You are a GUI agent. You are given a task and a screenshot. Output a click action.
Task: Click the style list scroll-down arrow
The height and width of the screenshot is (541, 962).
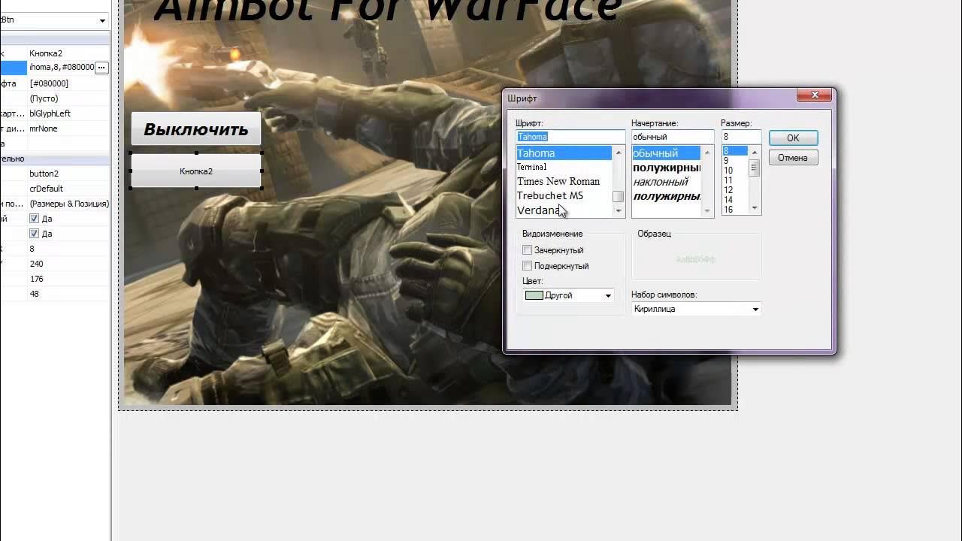[x=707, y=211]
